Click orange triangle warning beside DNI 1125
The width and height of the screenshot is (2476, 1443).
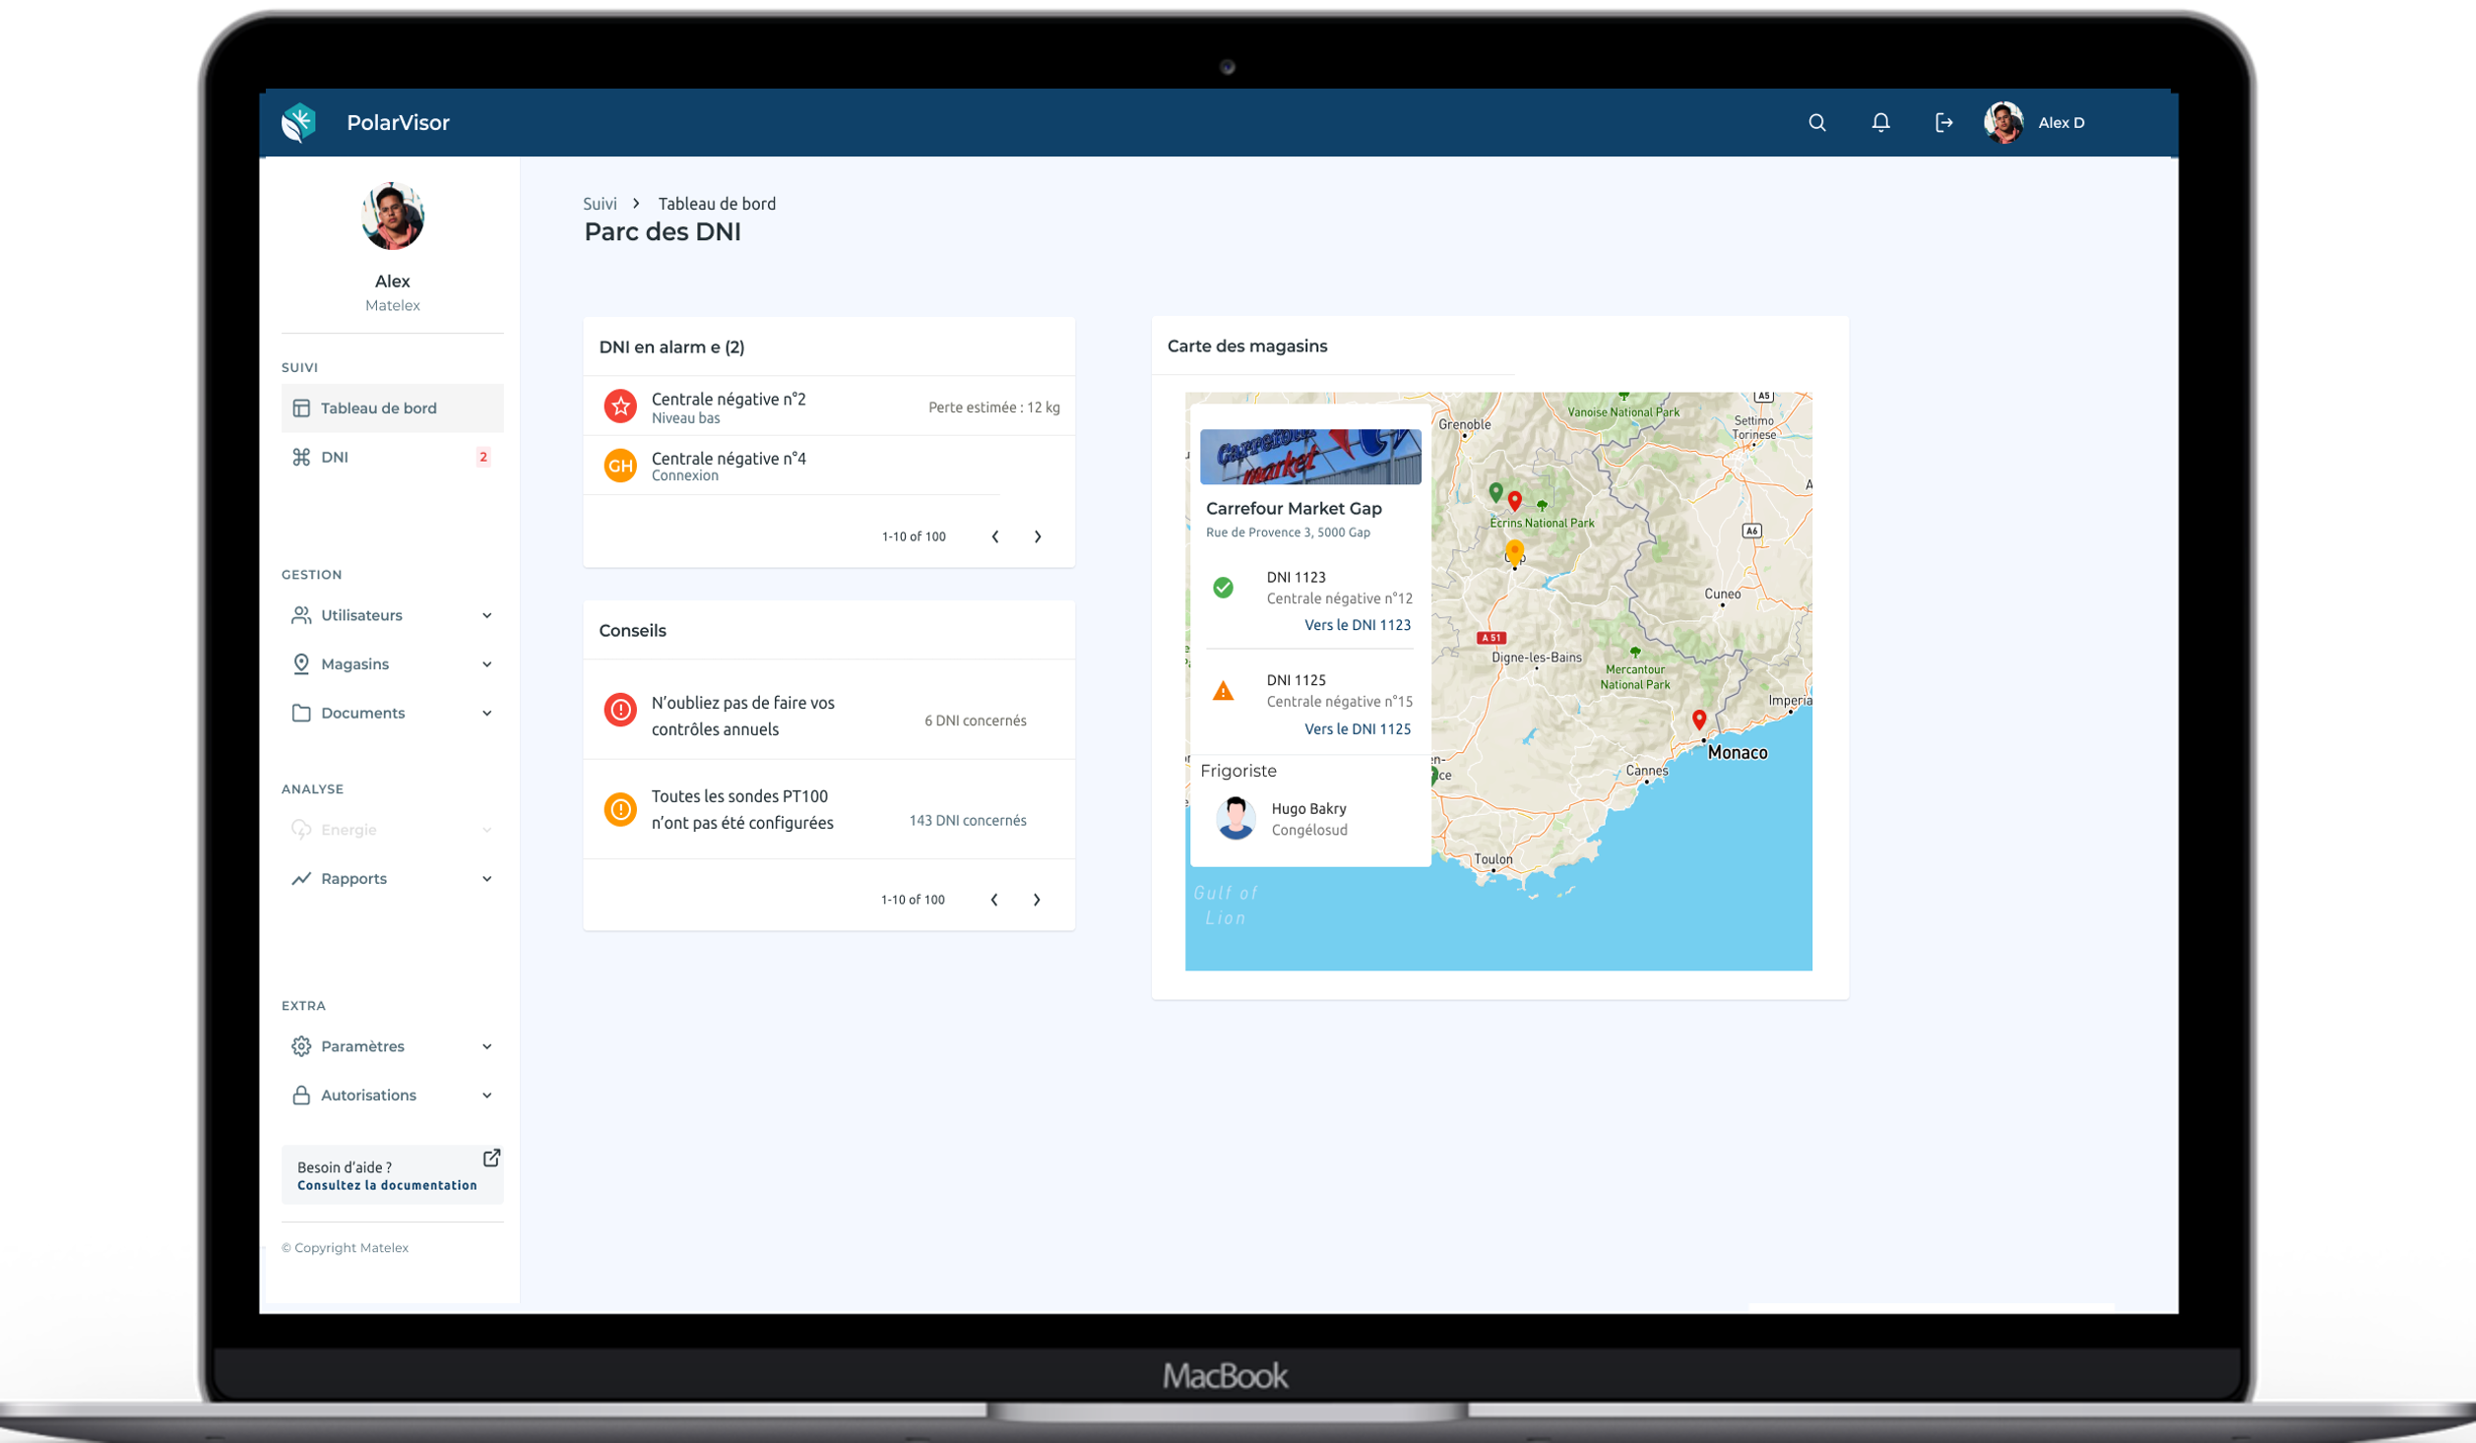click(x=1223, y=691)
